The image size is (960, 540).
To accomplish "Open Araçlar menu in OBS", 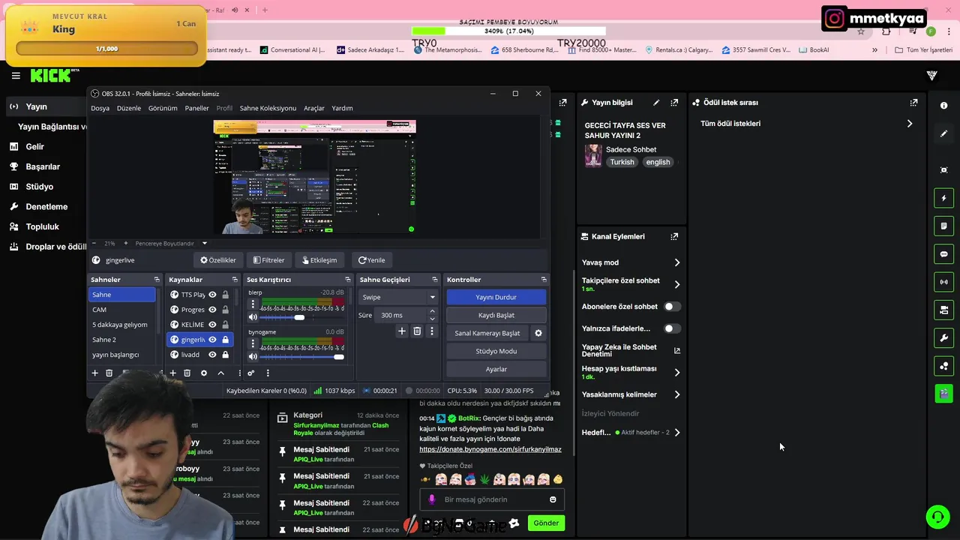I will pos(314,108).
